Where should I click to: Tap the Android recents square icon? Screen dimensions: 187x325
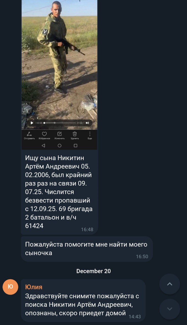pos(75,145)
